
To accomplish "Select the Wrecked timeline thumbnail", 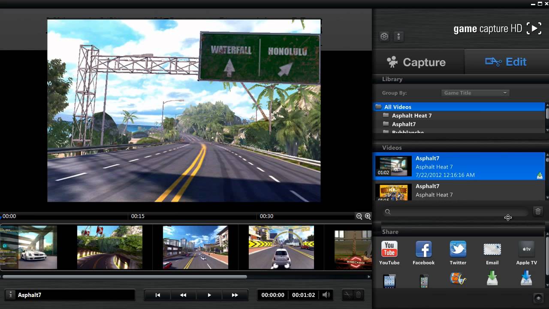I will click(x=353, y=249).
